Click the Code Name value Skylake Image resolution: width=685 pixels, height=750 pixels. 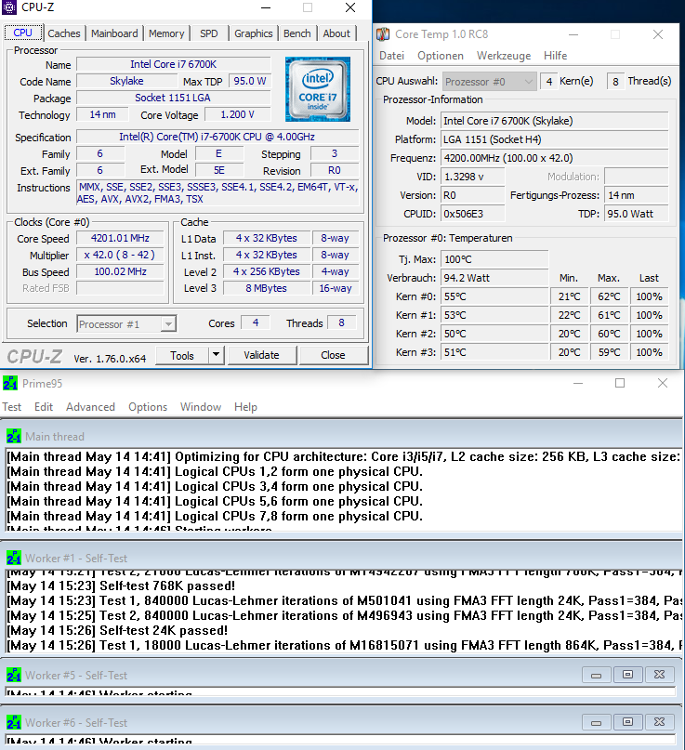pyautogui.click(x=126, y=81)
